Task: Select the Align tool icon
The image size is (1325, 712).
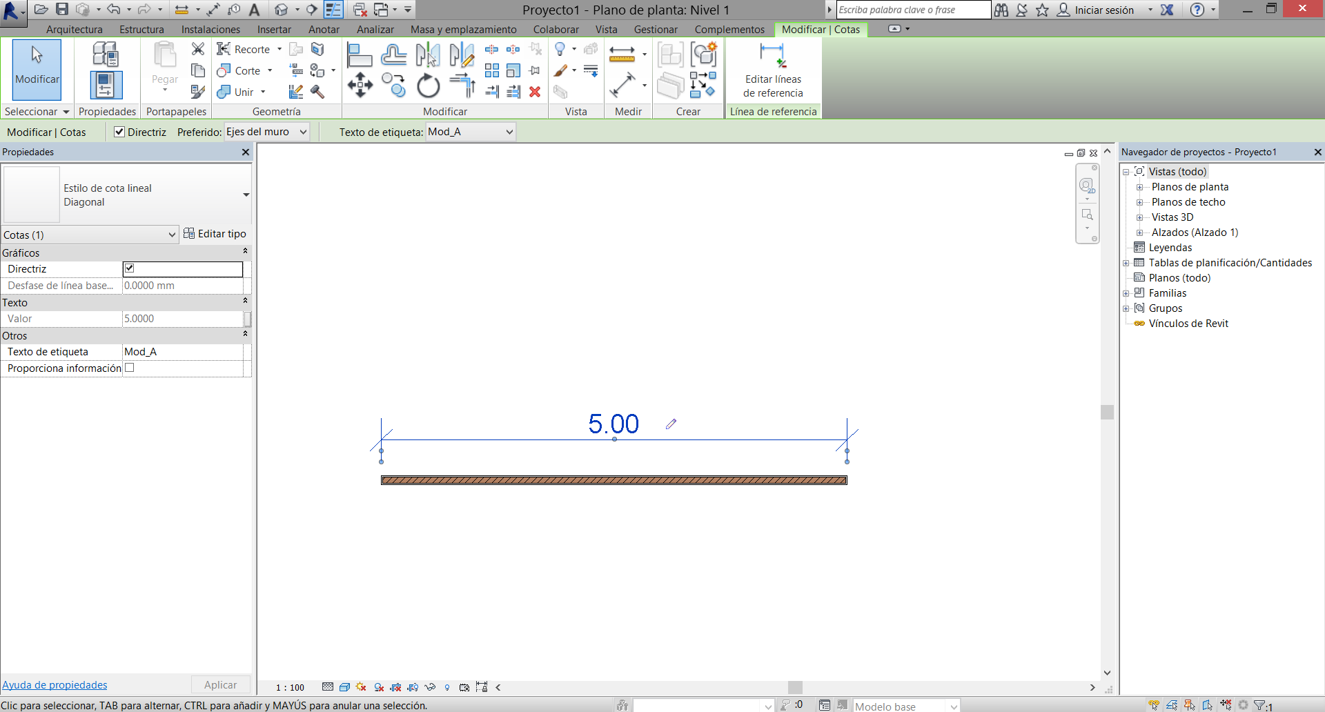Action: [360, 55]
